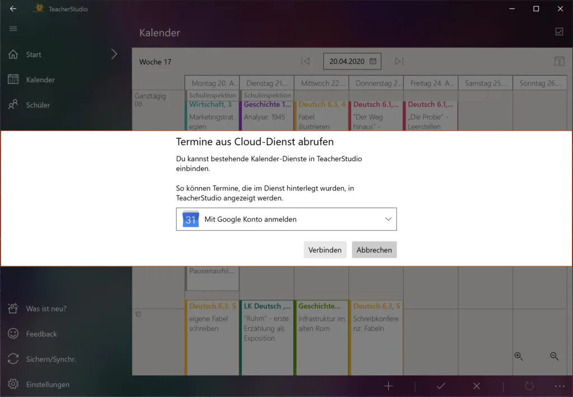Open the Google Konto anmelden dropdown
The height and width of the screenshot is (397, 573).
coord(286,219)
